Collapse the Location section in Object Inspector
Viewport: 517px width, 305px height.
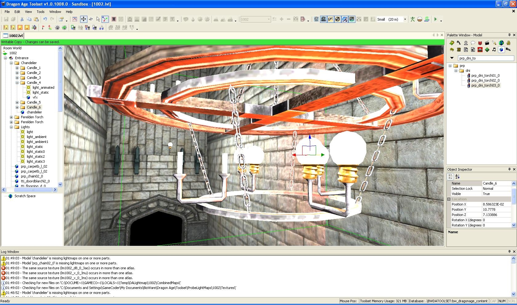pos(449,199)
